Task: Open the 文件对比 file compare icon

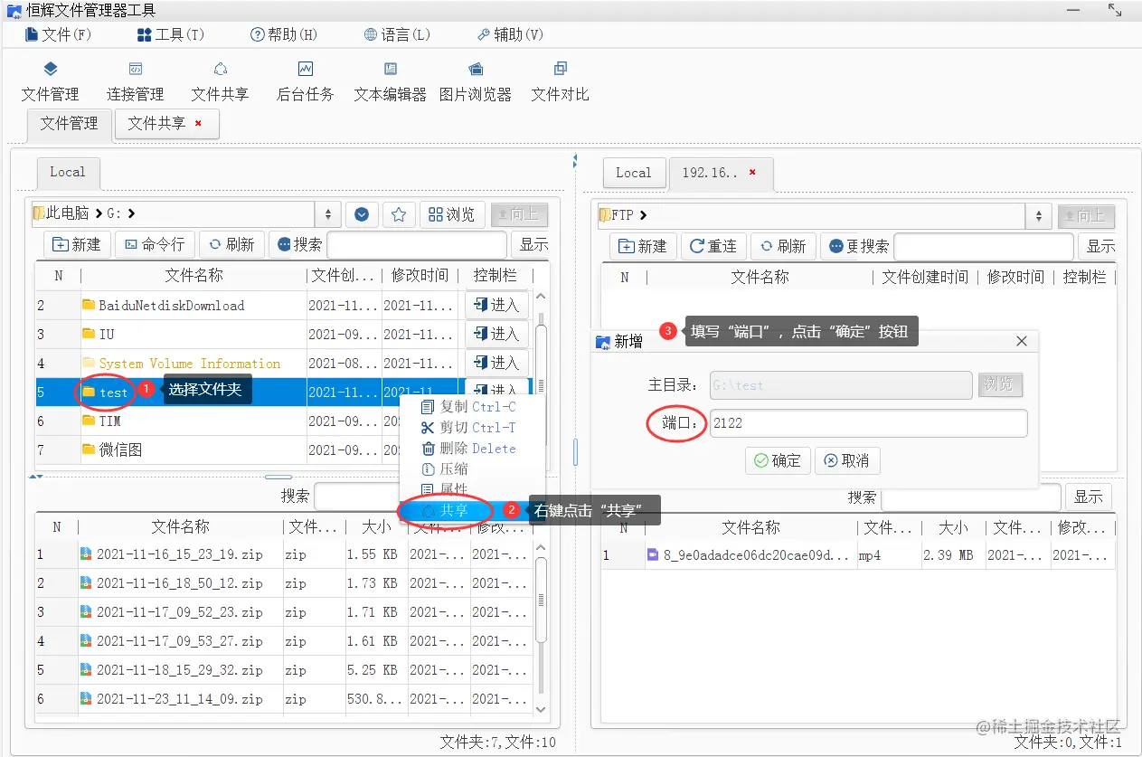Action: coord(560,81)
